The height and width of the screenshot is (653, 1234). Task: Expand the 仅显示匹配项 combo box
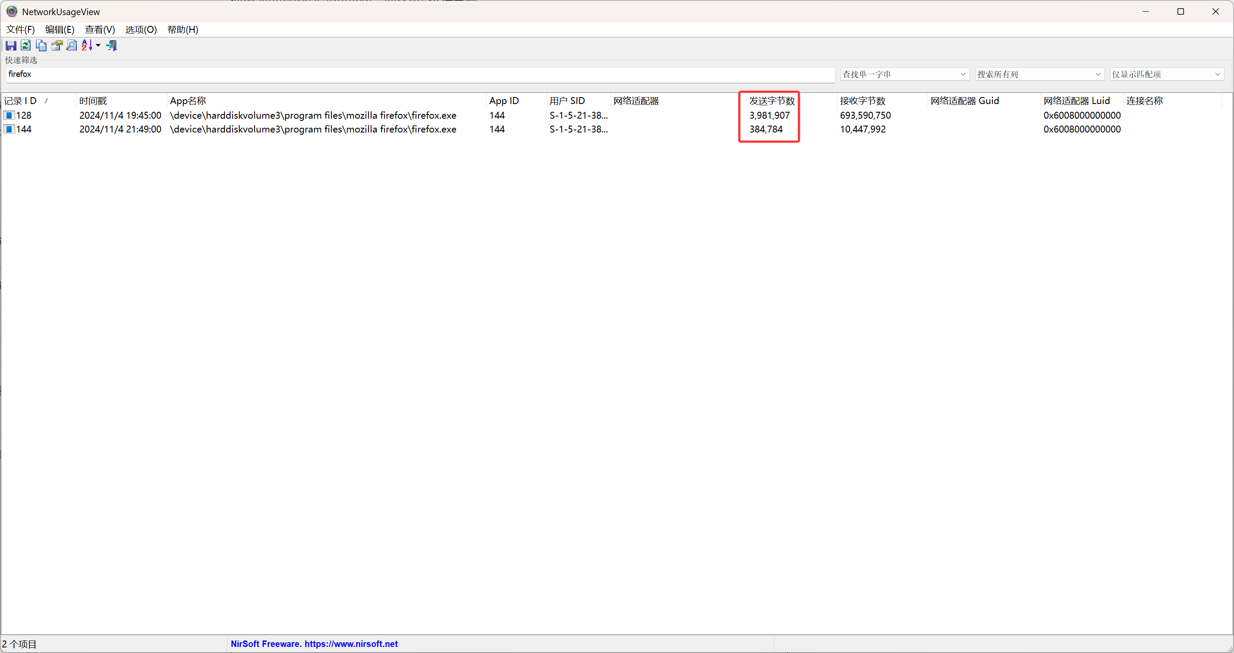click(1166, 74)
